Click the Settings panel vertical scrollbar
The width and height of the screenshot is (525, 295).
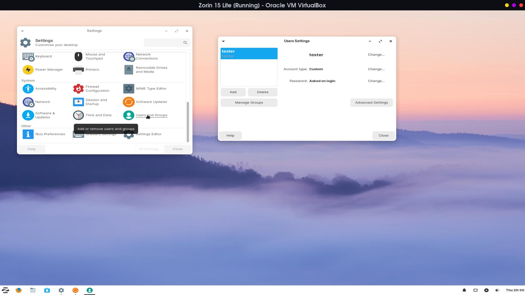[x=188, y=122]
